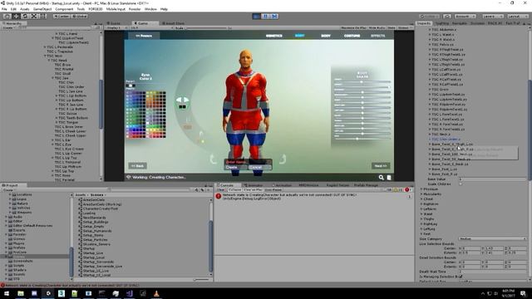Screen dimensions: 532x299
Task: Switch to the Scene tab
Action: [x=115, y=23]
